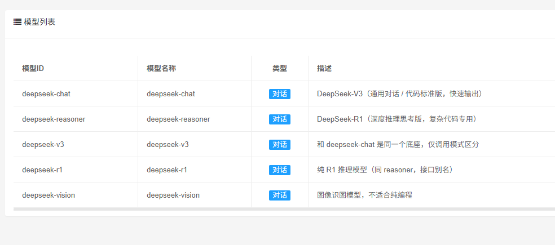Click description 图像识图模型，不适合纯编程
This screenshot has width=555, height=245.
click(364, 195)
